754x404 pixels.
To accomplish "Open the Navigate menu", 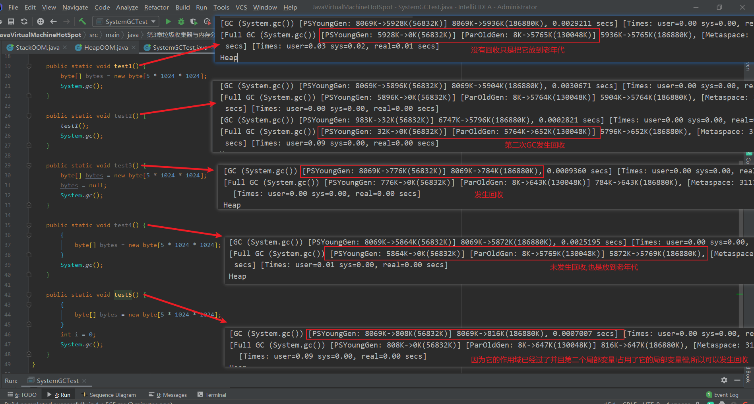I will (x=75, y=7).
